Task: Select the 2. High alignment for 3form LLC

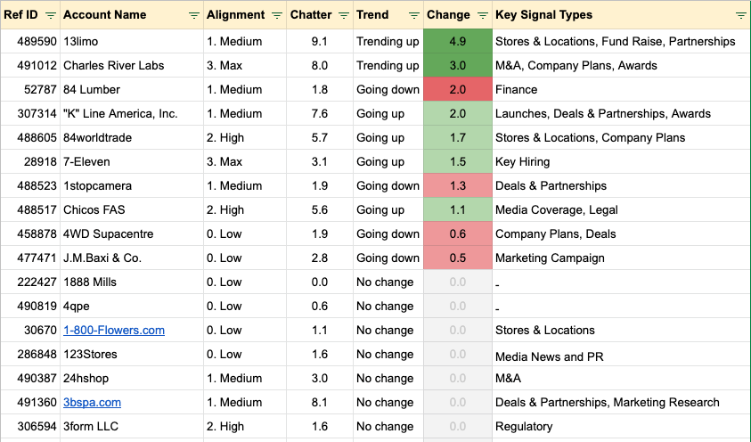Action: tap(245, 426)
